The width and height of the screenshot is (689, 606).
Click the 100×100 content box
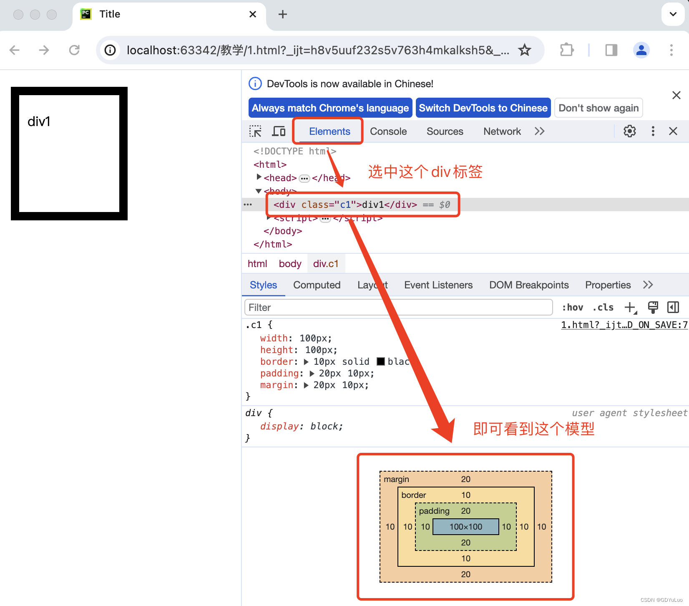466,527
